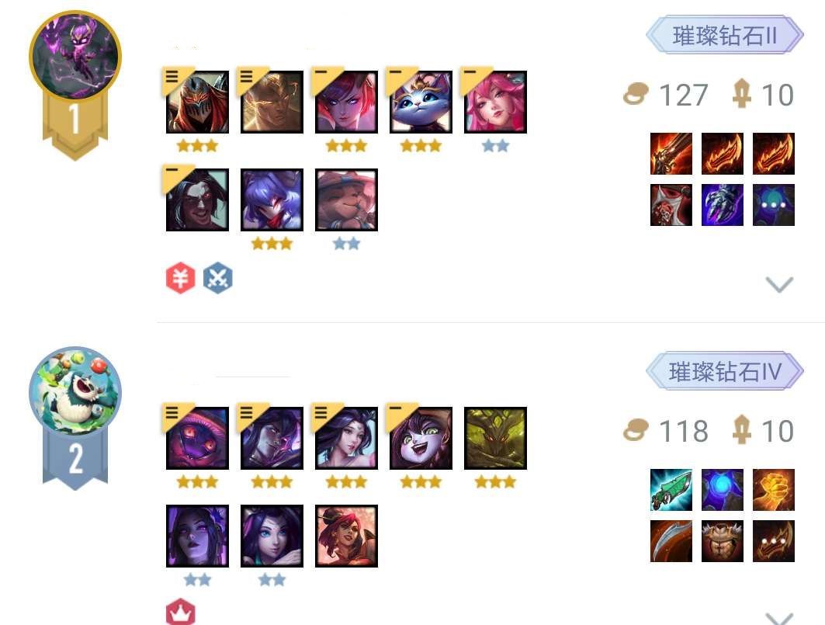Screen dimensions: 825x625
Task: Expand first place player's details chevron
Action: [x=779, y=284]
